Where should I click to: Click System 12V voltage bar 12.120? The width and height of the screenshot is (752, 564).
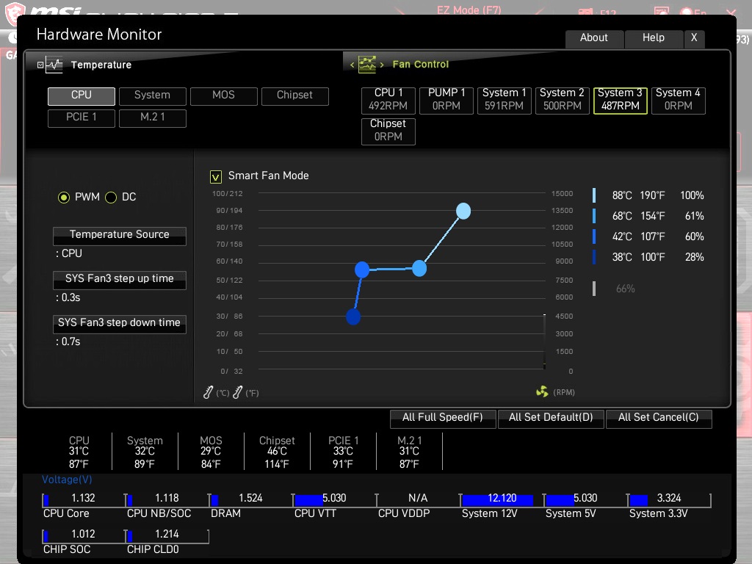click(x=501, y=499)
